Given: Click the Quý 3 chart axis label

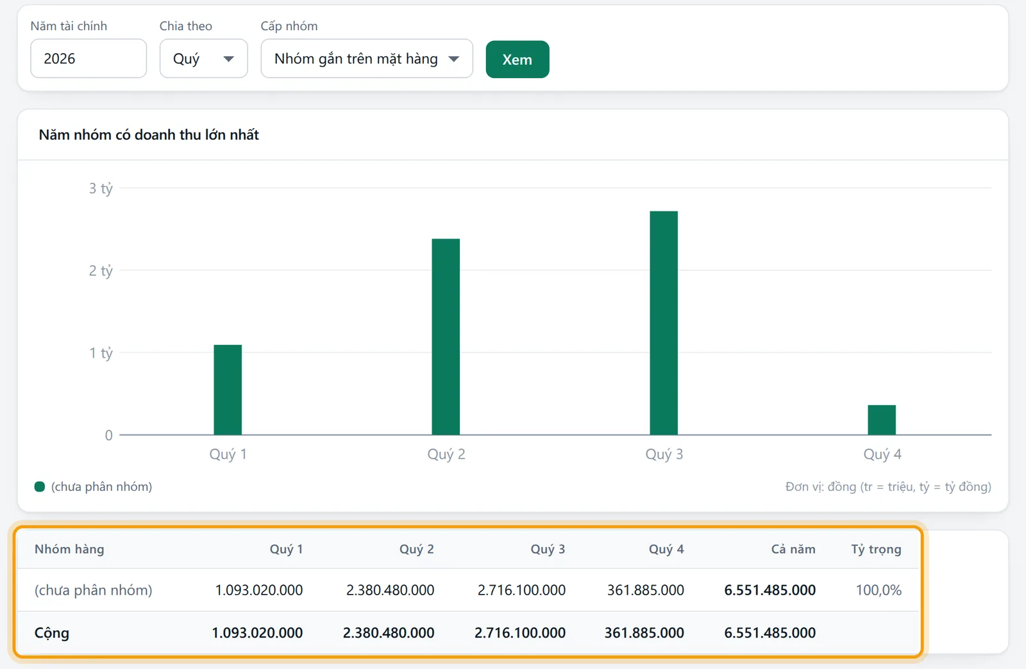Looking at the screenshot, I should 664,454.
